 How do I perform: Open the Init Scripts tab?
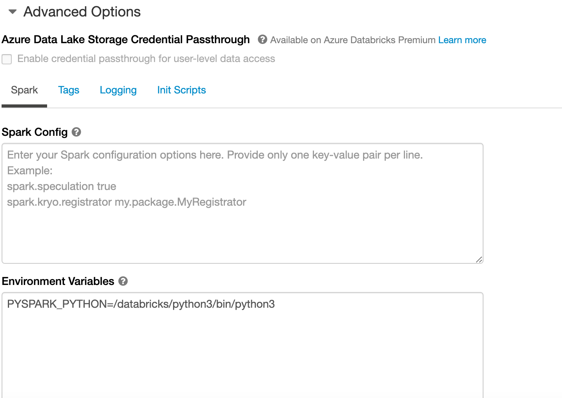pyautogui.click(x=181, y=90)
